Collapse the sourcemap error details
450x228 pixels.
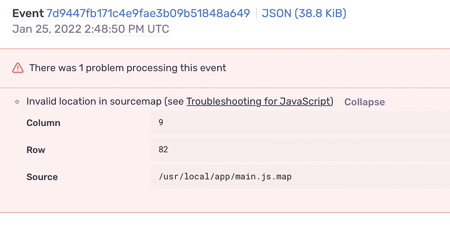coord(364,102)
